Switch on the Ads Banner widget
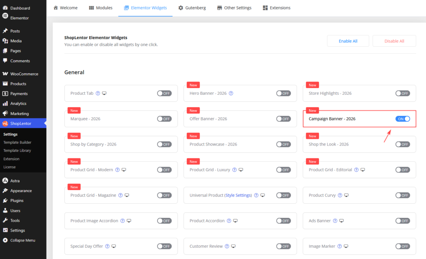 coord(403,221)
